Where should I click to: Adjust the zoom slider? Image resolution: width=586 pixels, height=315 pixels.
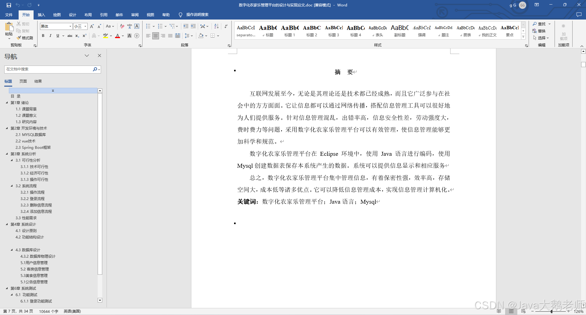click(x=551, y=311)
